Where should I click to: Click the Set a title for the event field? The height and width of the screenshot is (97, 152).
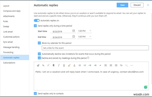click(95, 48)
